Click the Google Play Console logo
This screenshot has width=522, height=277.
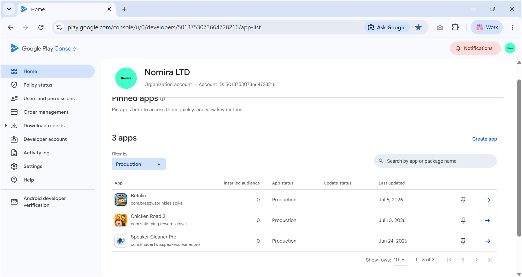[x=43, y=48]
